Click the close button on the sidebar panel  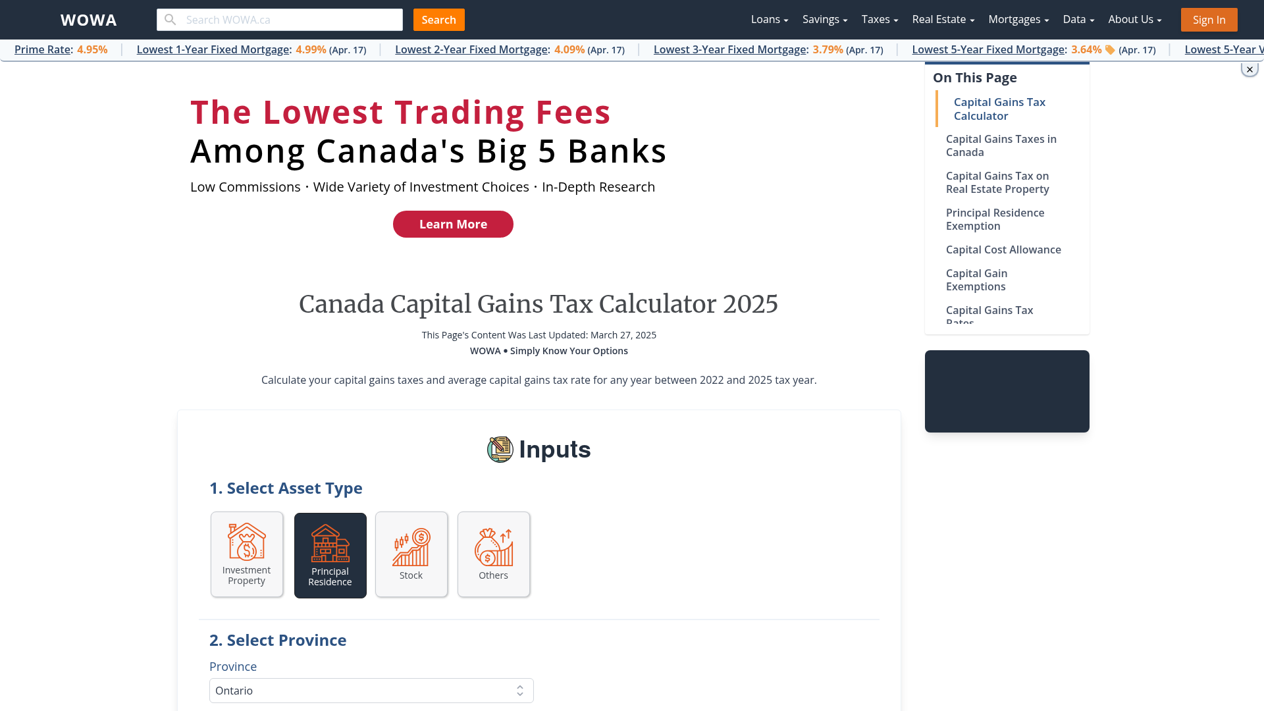click(x=1250, y=69)
